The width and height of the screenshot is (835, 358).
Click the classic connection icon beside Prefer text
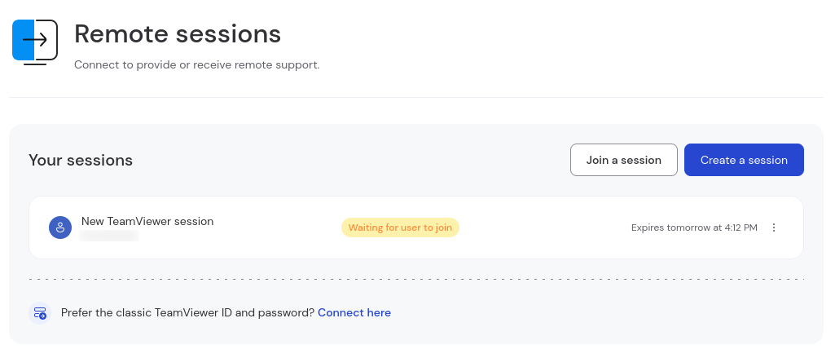tap(40, 312)
